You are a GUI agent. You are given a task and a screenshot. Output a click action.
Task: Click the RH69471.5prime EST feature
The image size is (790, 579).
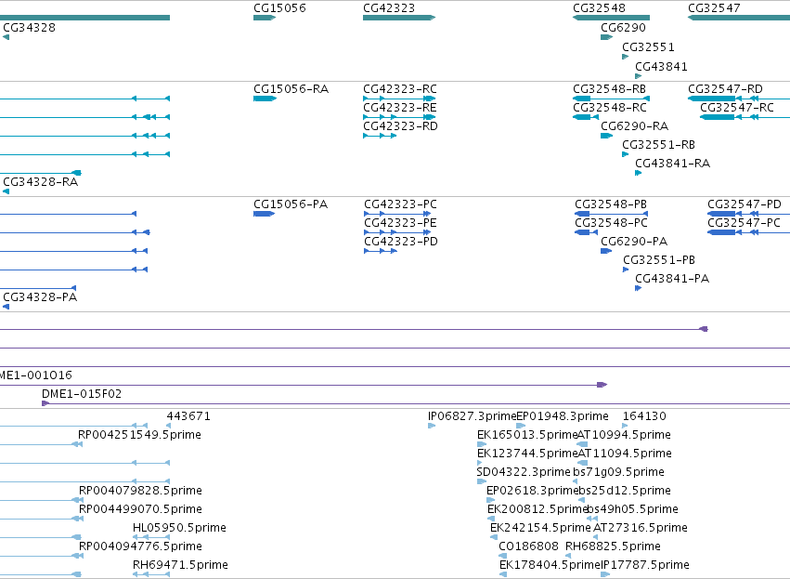tap(151, 574)
